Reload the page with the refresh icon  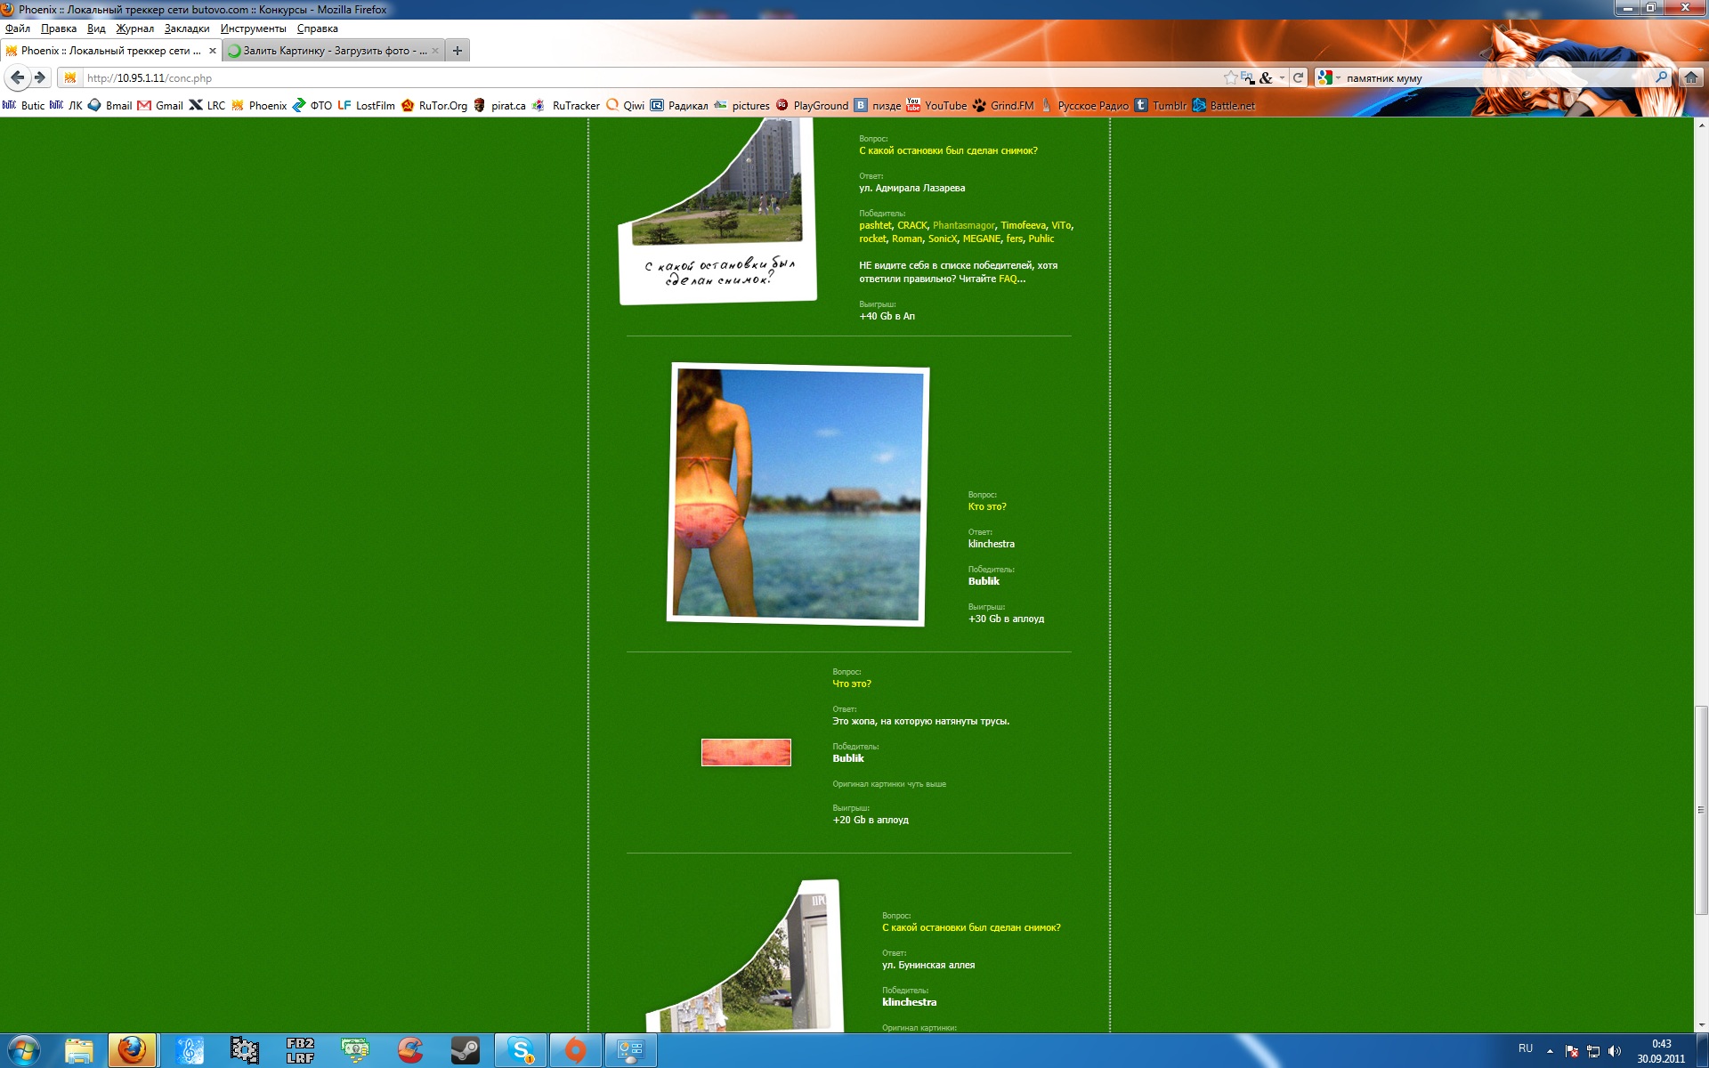click(1298, 77)
